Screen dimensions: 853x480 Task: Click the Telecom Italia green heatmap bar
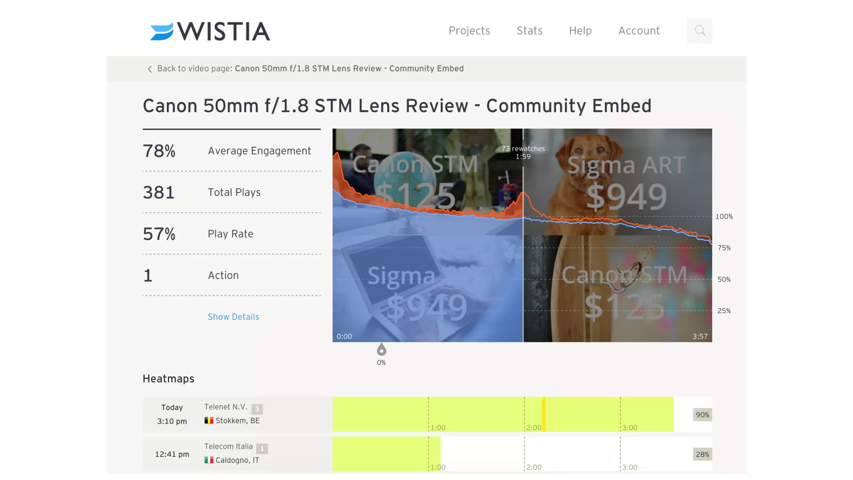pos(386,453)
